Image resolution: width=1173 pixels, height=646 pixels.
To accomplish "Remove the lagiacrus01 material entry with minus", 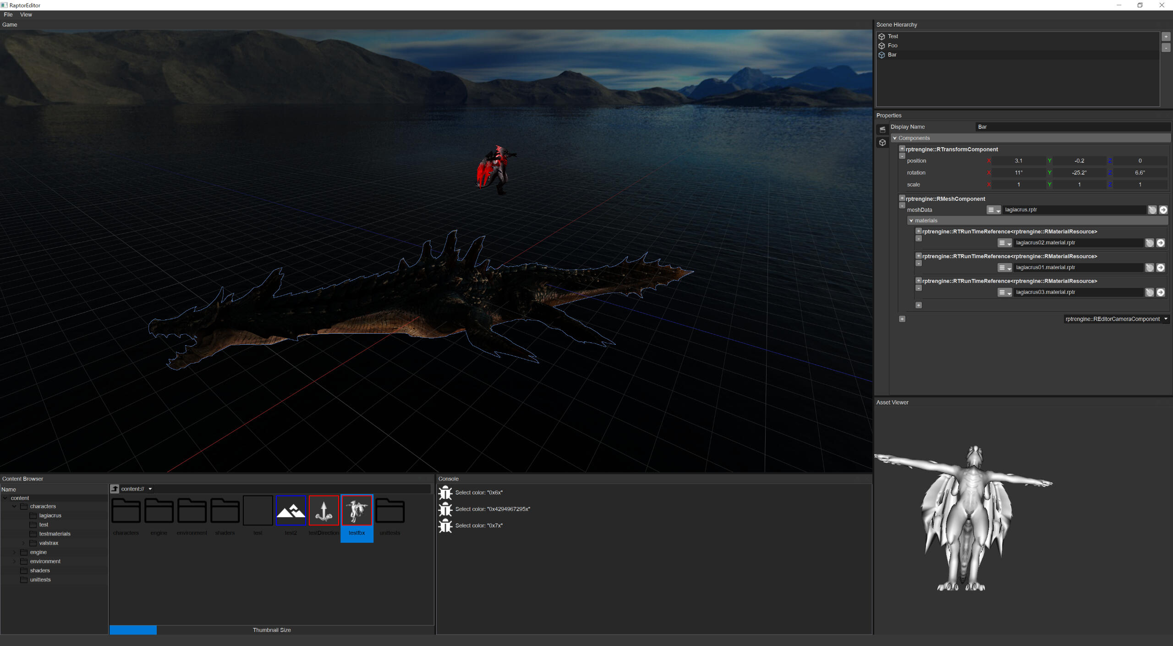I will pos(919,263).
